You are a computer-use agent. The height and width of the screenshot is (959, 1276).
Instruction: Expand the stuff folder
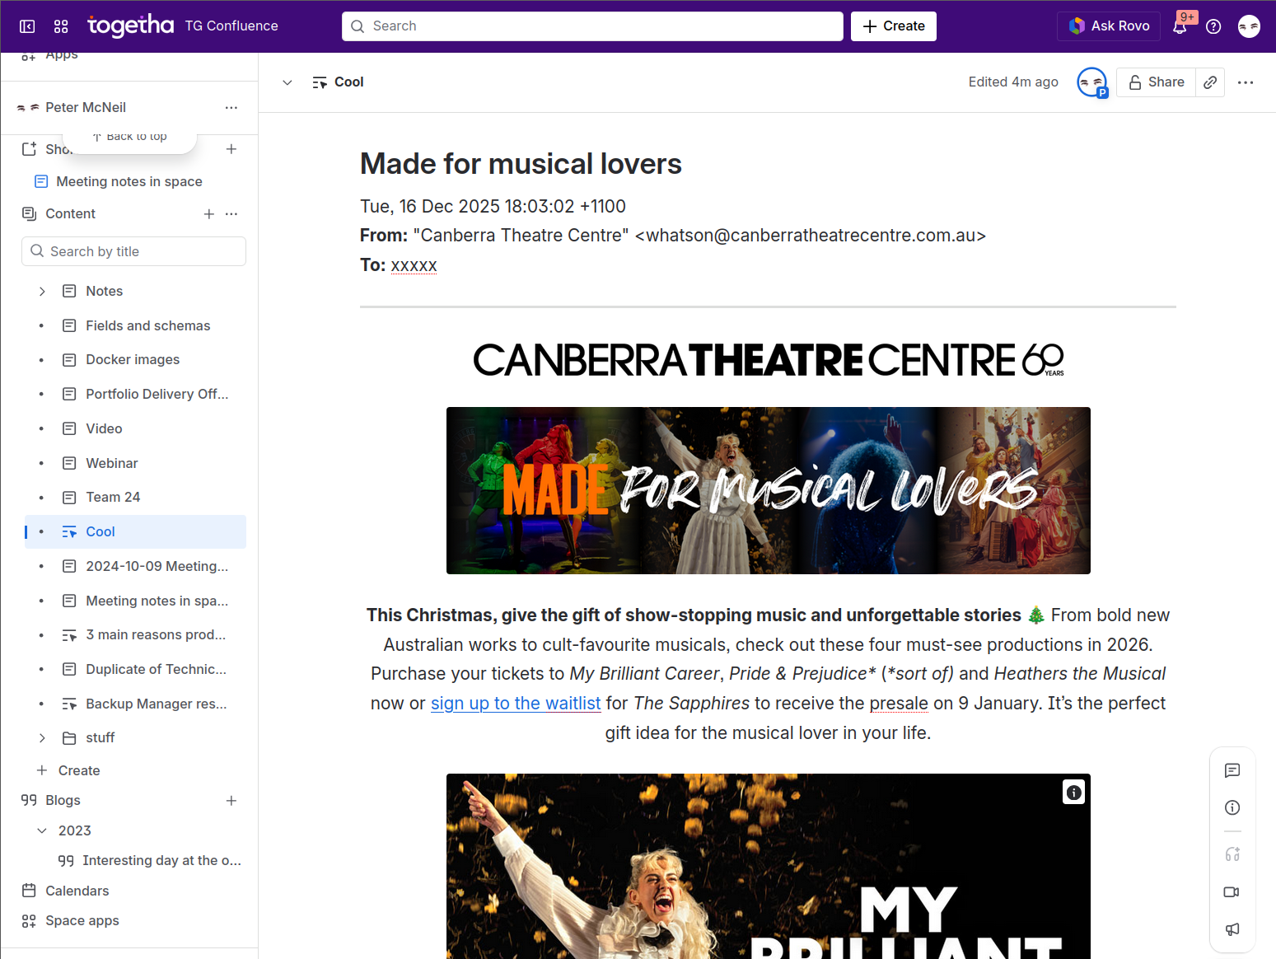click(42, 737)
